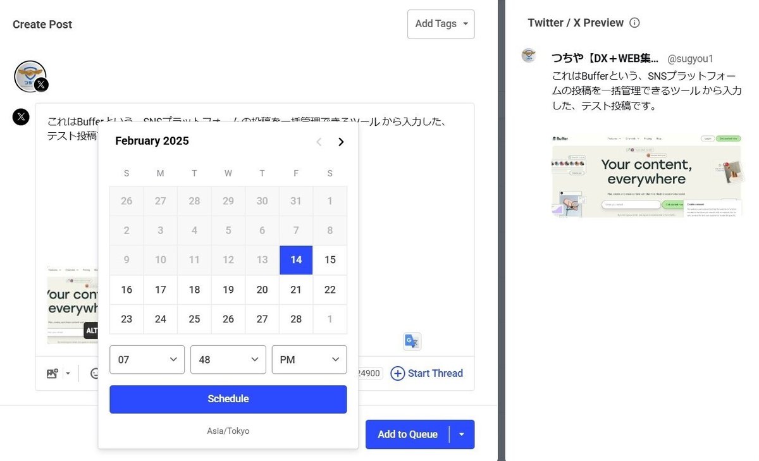The image size is (759, 461).
Task: Click the profile avatar with X badge above composer
Action: pyautogui.click(x=30, y=75)
